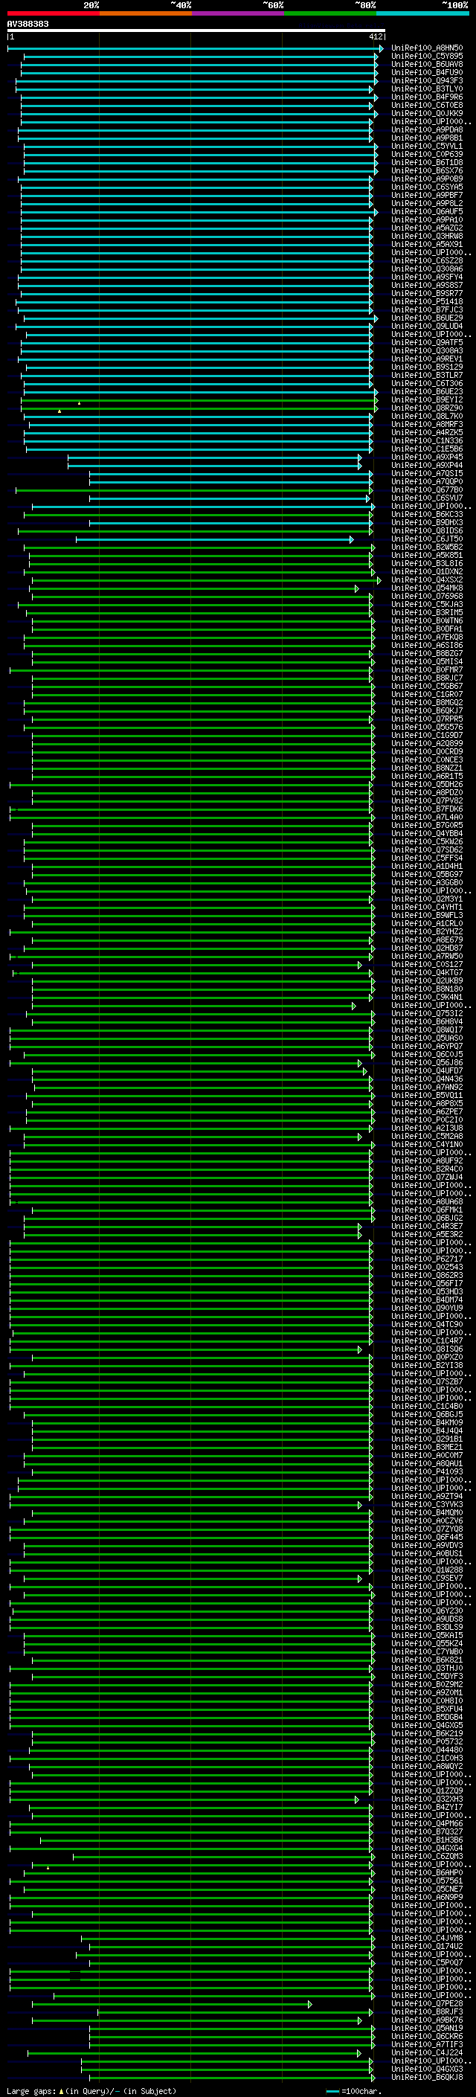
Task: Open hit UniRef100_C5Y895
Action: point(427,57)
